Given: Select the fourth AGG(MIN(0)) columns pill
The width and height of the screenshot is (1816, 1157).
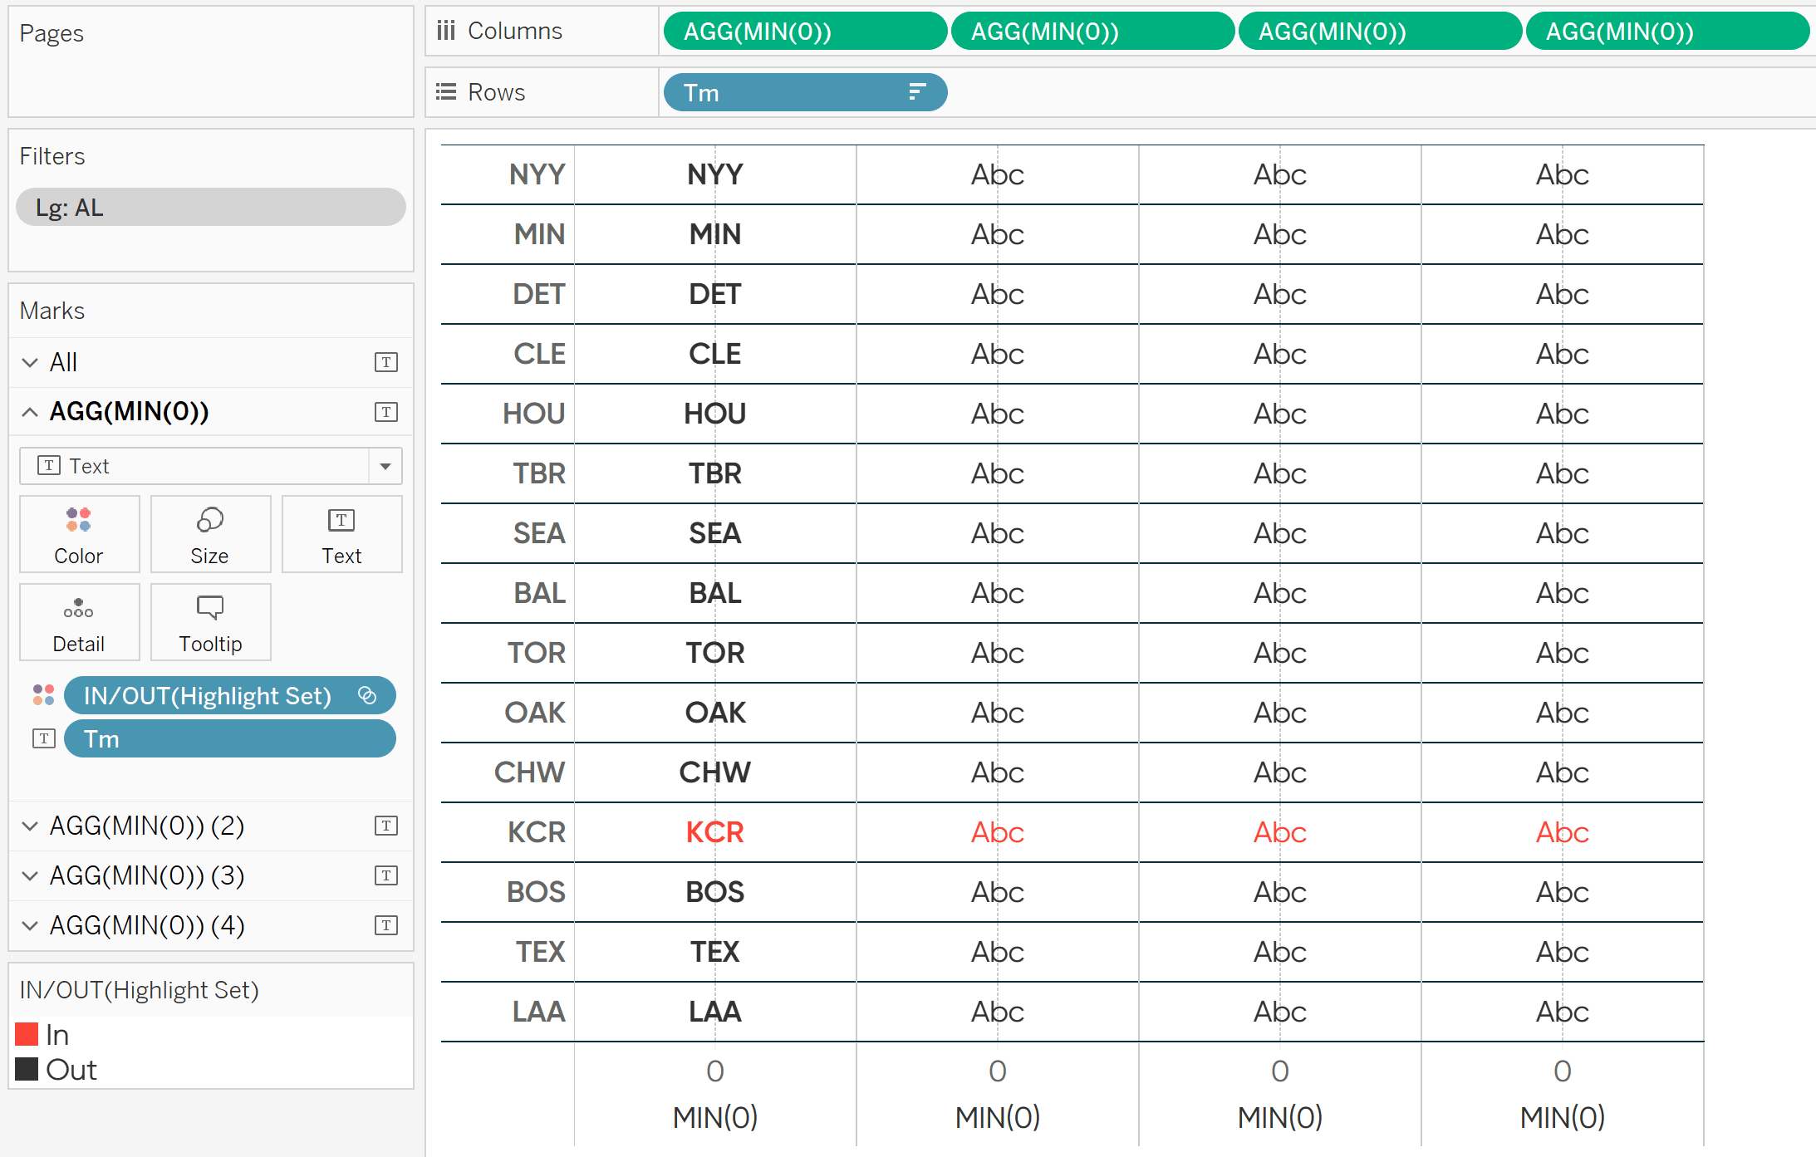Looking at the screenshot, I should click(1667, 32).
